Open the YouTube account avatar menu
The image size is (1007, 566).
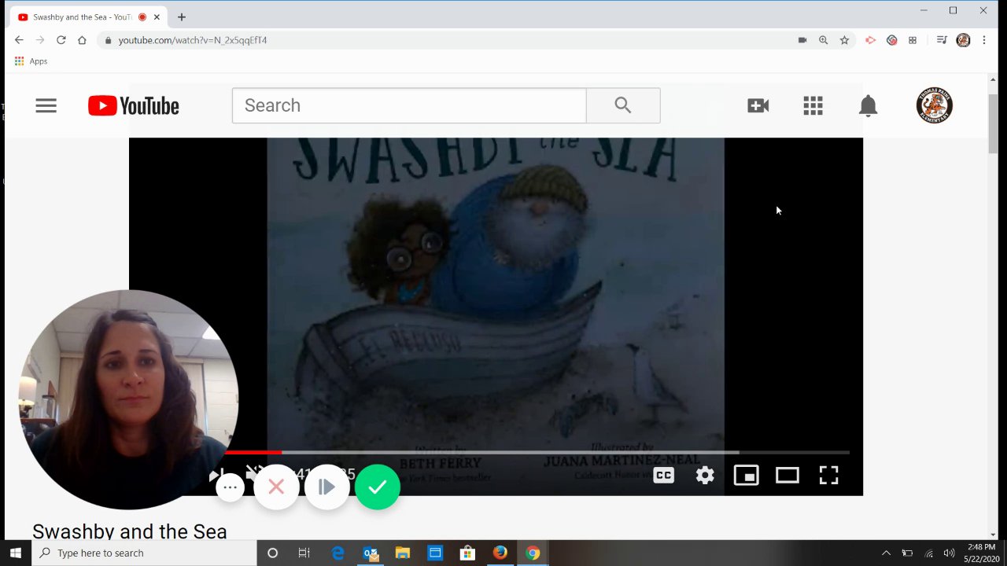click(x=935, y=105)
